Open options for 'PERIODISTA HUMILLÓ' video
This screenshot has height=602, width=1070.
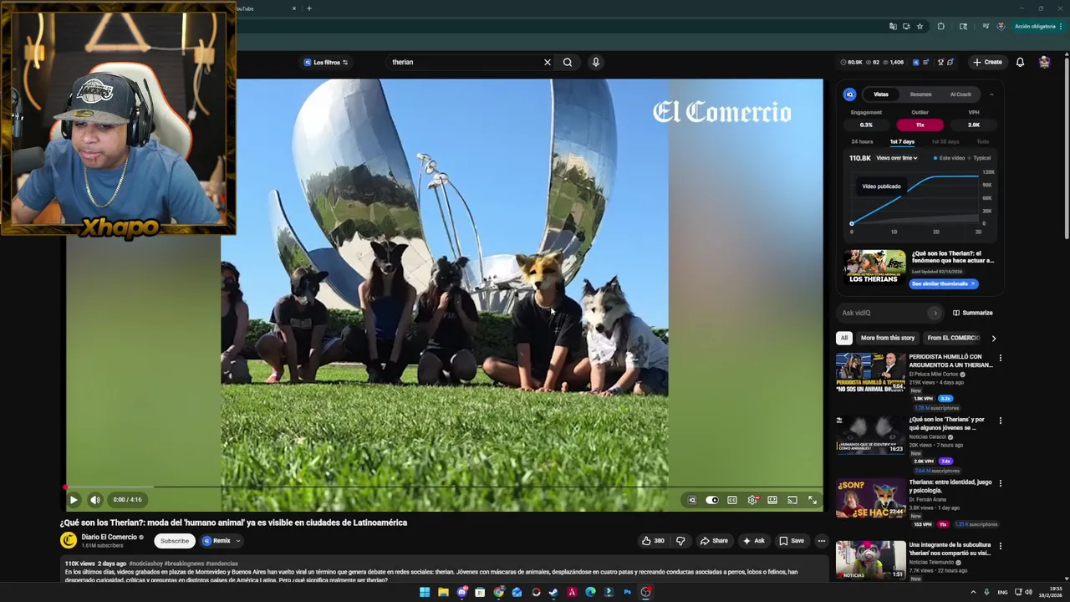pyautogui.click(x=1000, y=358)
